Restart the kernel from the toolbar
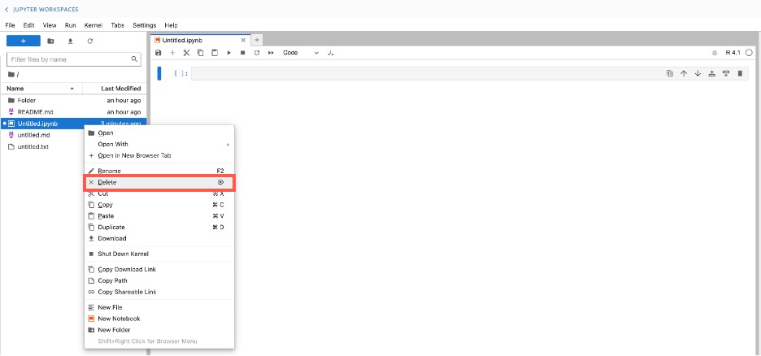This screenshot has height=356, width=761. tap(257, 53)
